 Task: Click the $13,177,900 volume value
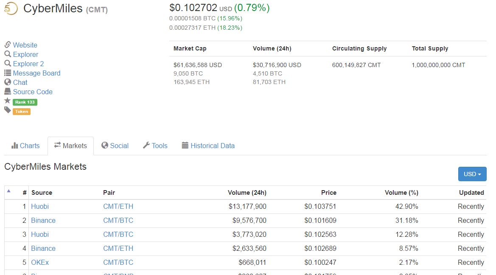pos(247,206)
